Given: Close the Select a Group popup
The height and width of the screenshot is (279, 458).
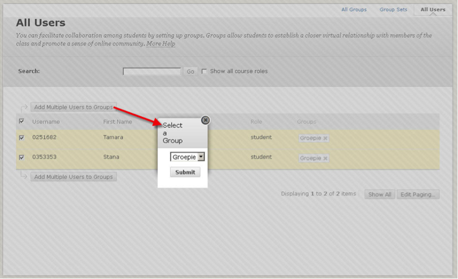Looking at the screenshot, I should point(205,120).
